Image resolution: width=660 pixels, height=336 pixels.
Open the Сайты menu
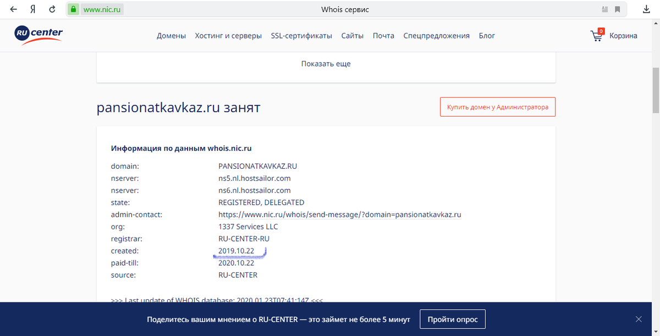tap(352, 35)
